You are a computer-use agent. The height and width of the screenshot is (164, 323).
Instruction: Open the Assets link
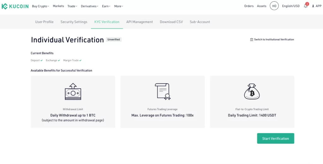[261, 6]
